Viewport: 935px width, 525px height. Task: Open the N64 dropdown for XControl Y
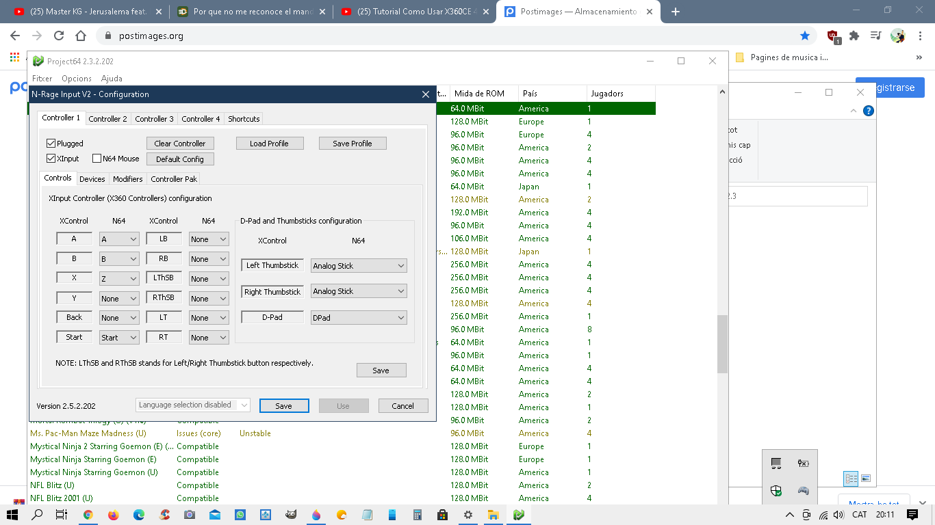coord(119,299)
